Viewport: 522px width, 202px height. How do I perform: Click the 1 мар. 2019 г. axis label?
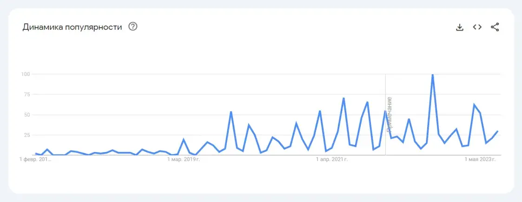click(x=184, y=159)
